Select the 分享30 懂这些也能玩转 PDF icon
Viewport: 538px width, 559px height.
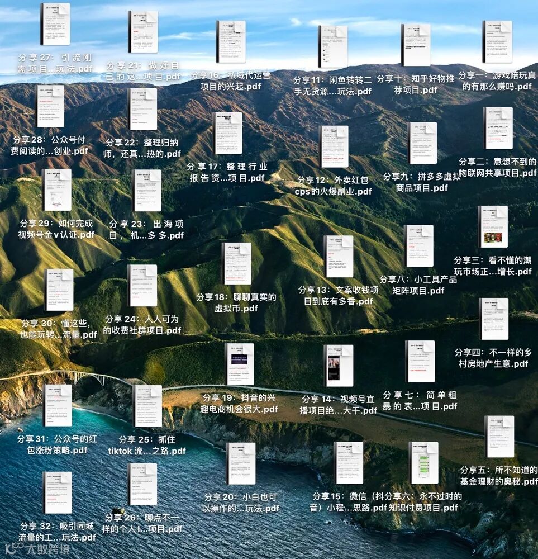pos(59,290)
